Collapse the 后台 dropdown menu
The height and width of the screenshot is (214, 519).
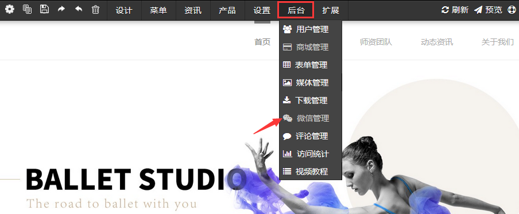tap(296, 10)
